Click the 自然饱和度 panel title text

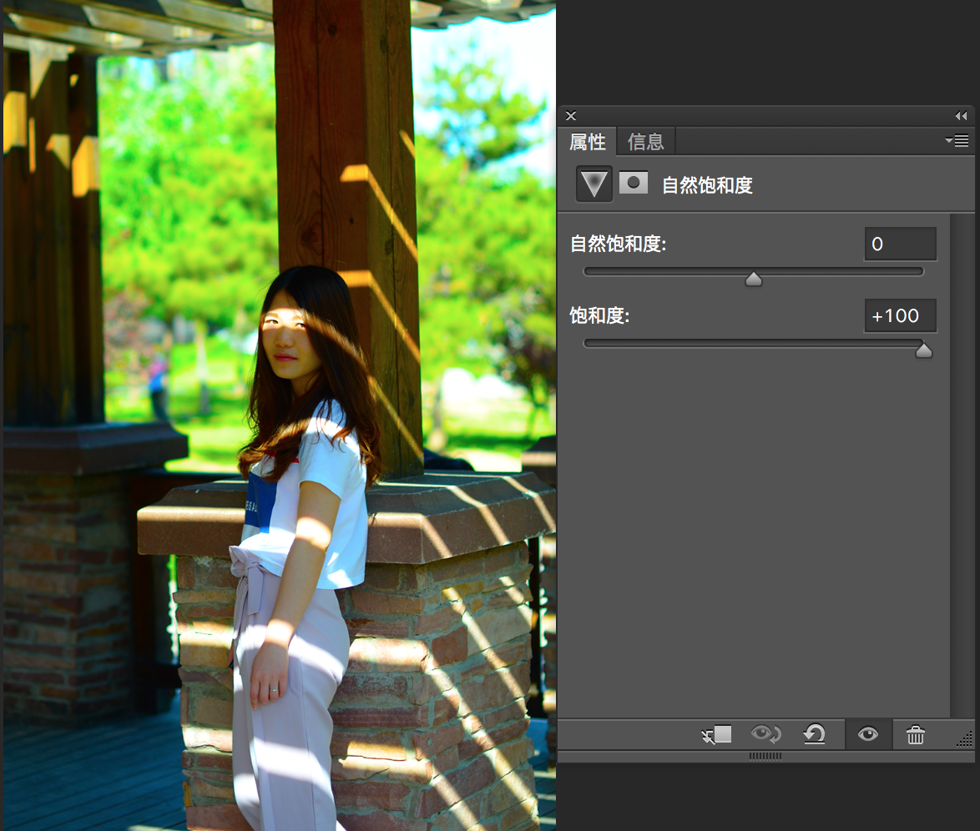click(x=707, y=185)
